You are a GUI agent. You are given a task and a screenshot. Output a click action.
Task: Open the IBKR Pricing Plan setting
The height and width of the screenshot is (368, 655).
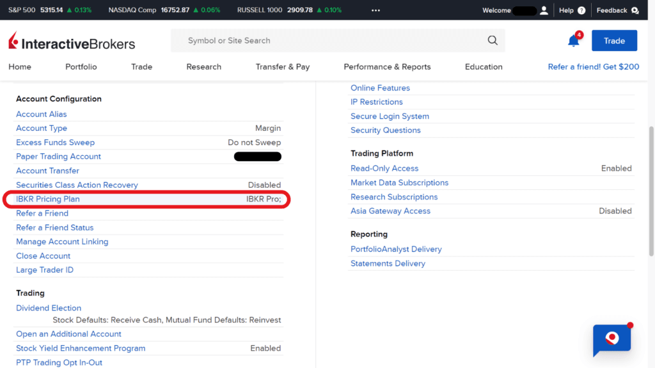[47, 199]
